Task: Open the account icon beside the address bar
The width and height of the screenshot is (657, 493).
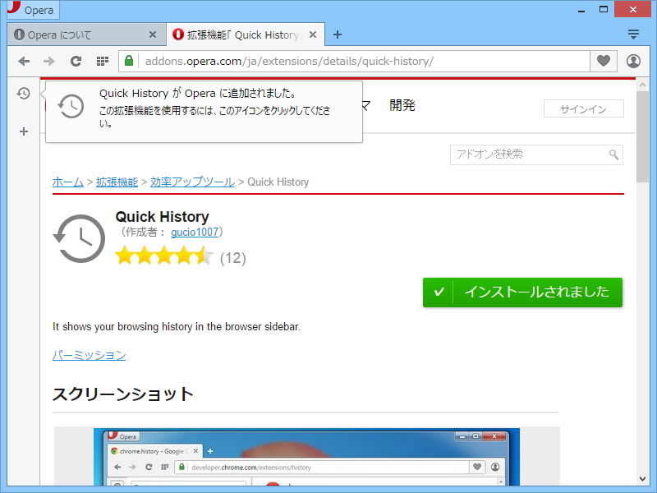Action: [632, 61]
